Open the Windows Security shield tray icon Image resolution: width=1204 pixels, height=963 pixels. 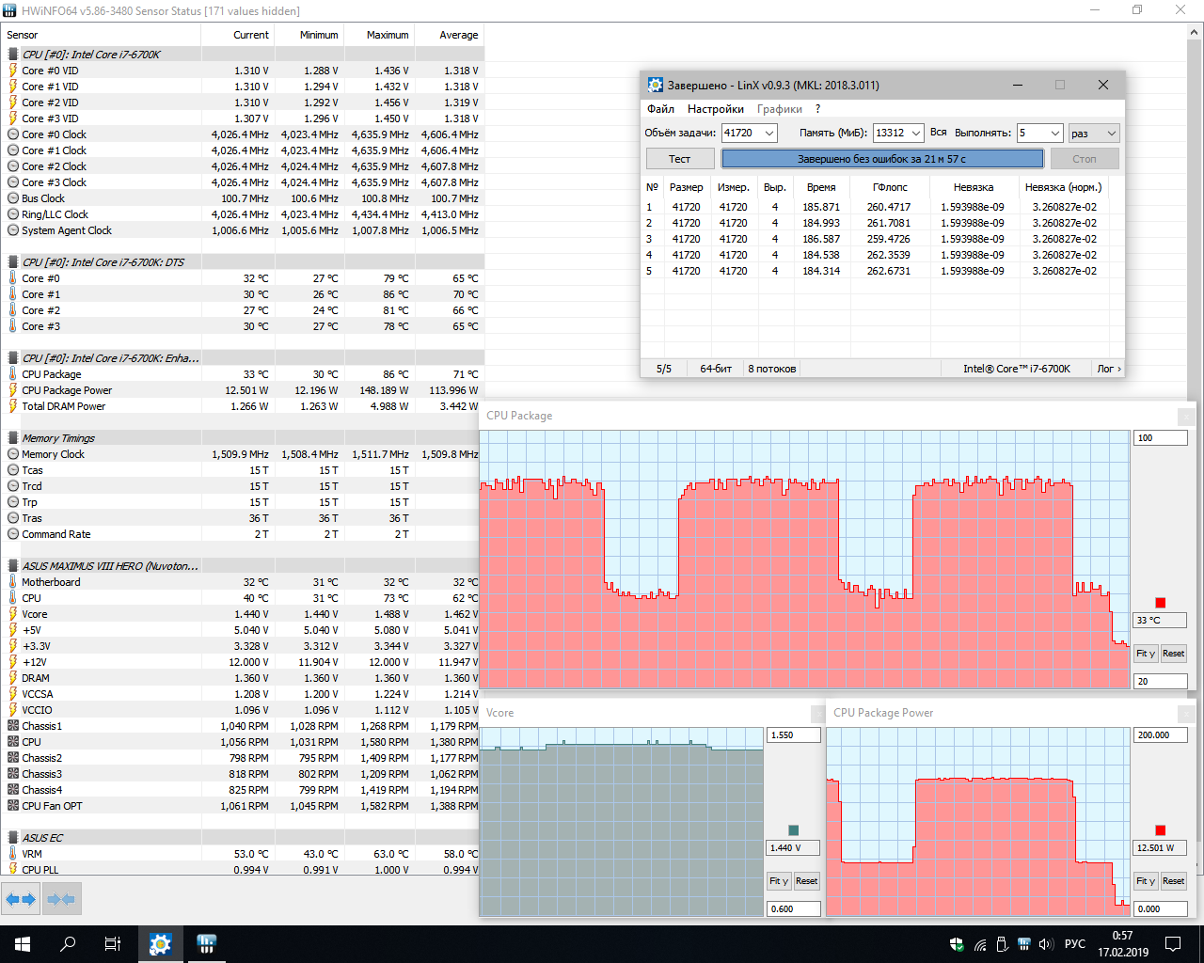(x=958, y=944)
